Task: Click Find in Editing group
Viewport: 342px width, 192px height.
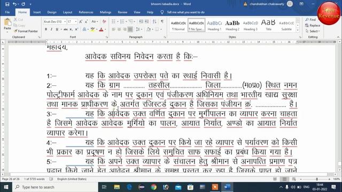Action: coord(310,20)
